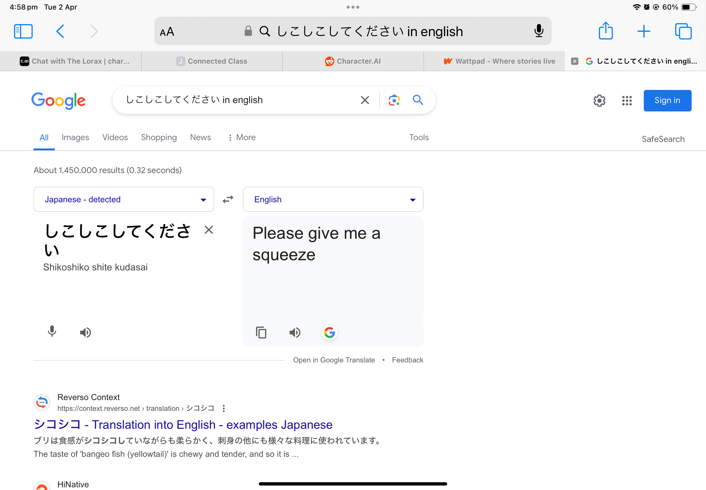Open Google Lens image search
The image size is (706, 490).
point(393,100)
